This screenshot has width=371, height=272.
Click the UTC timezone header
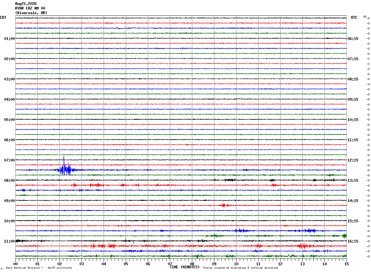pos(354,17)
